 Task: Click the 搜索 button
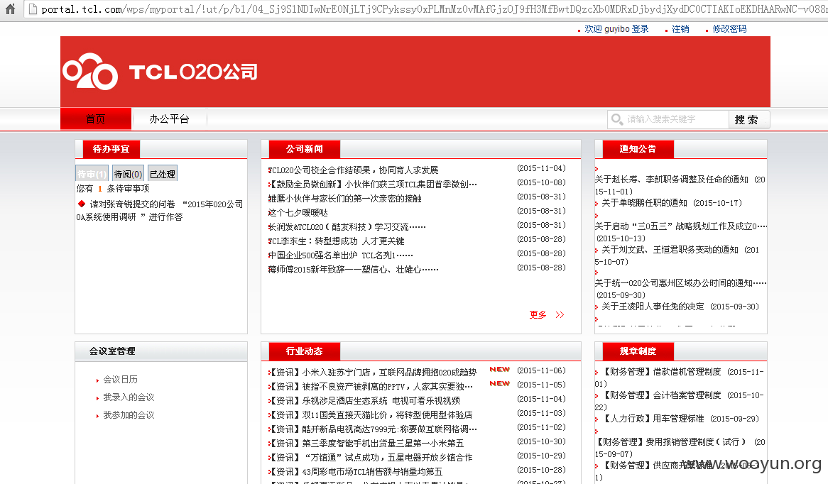(x=748, y=119)
